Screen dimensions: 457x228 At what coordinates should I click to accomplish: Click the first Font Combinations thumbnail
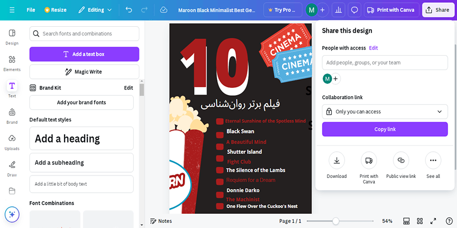[55, 219]
